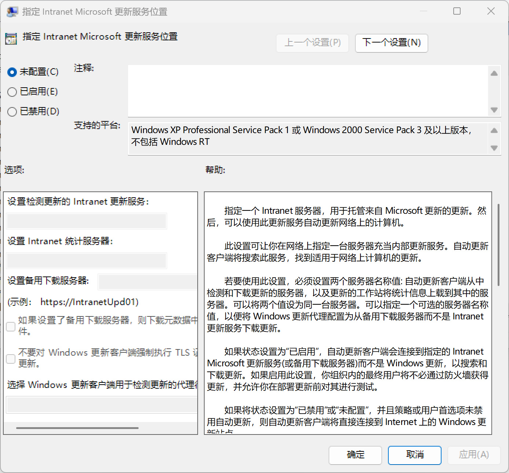Click into the 注释 comment text box

(x=308, y=91)
